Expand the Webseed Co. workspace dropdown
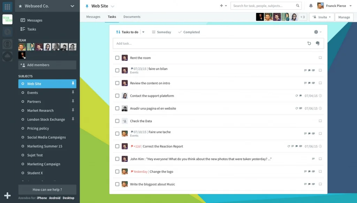Viewport: 357px width, 203px height. pyautogui.click(x=73, y=6)
